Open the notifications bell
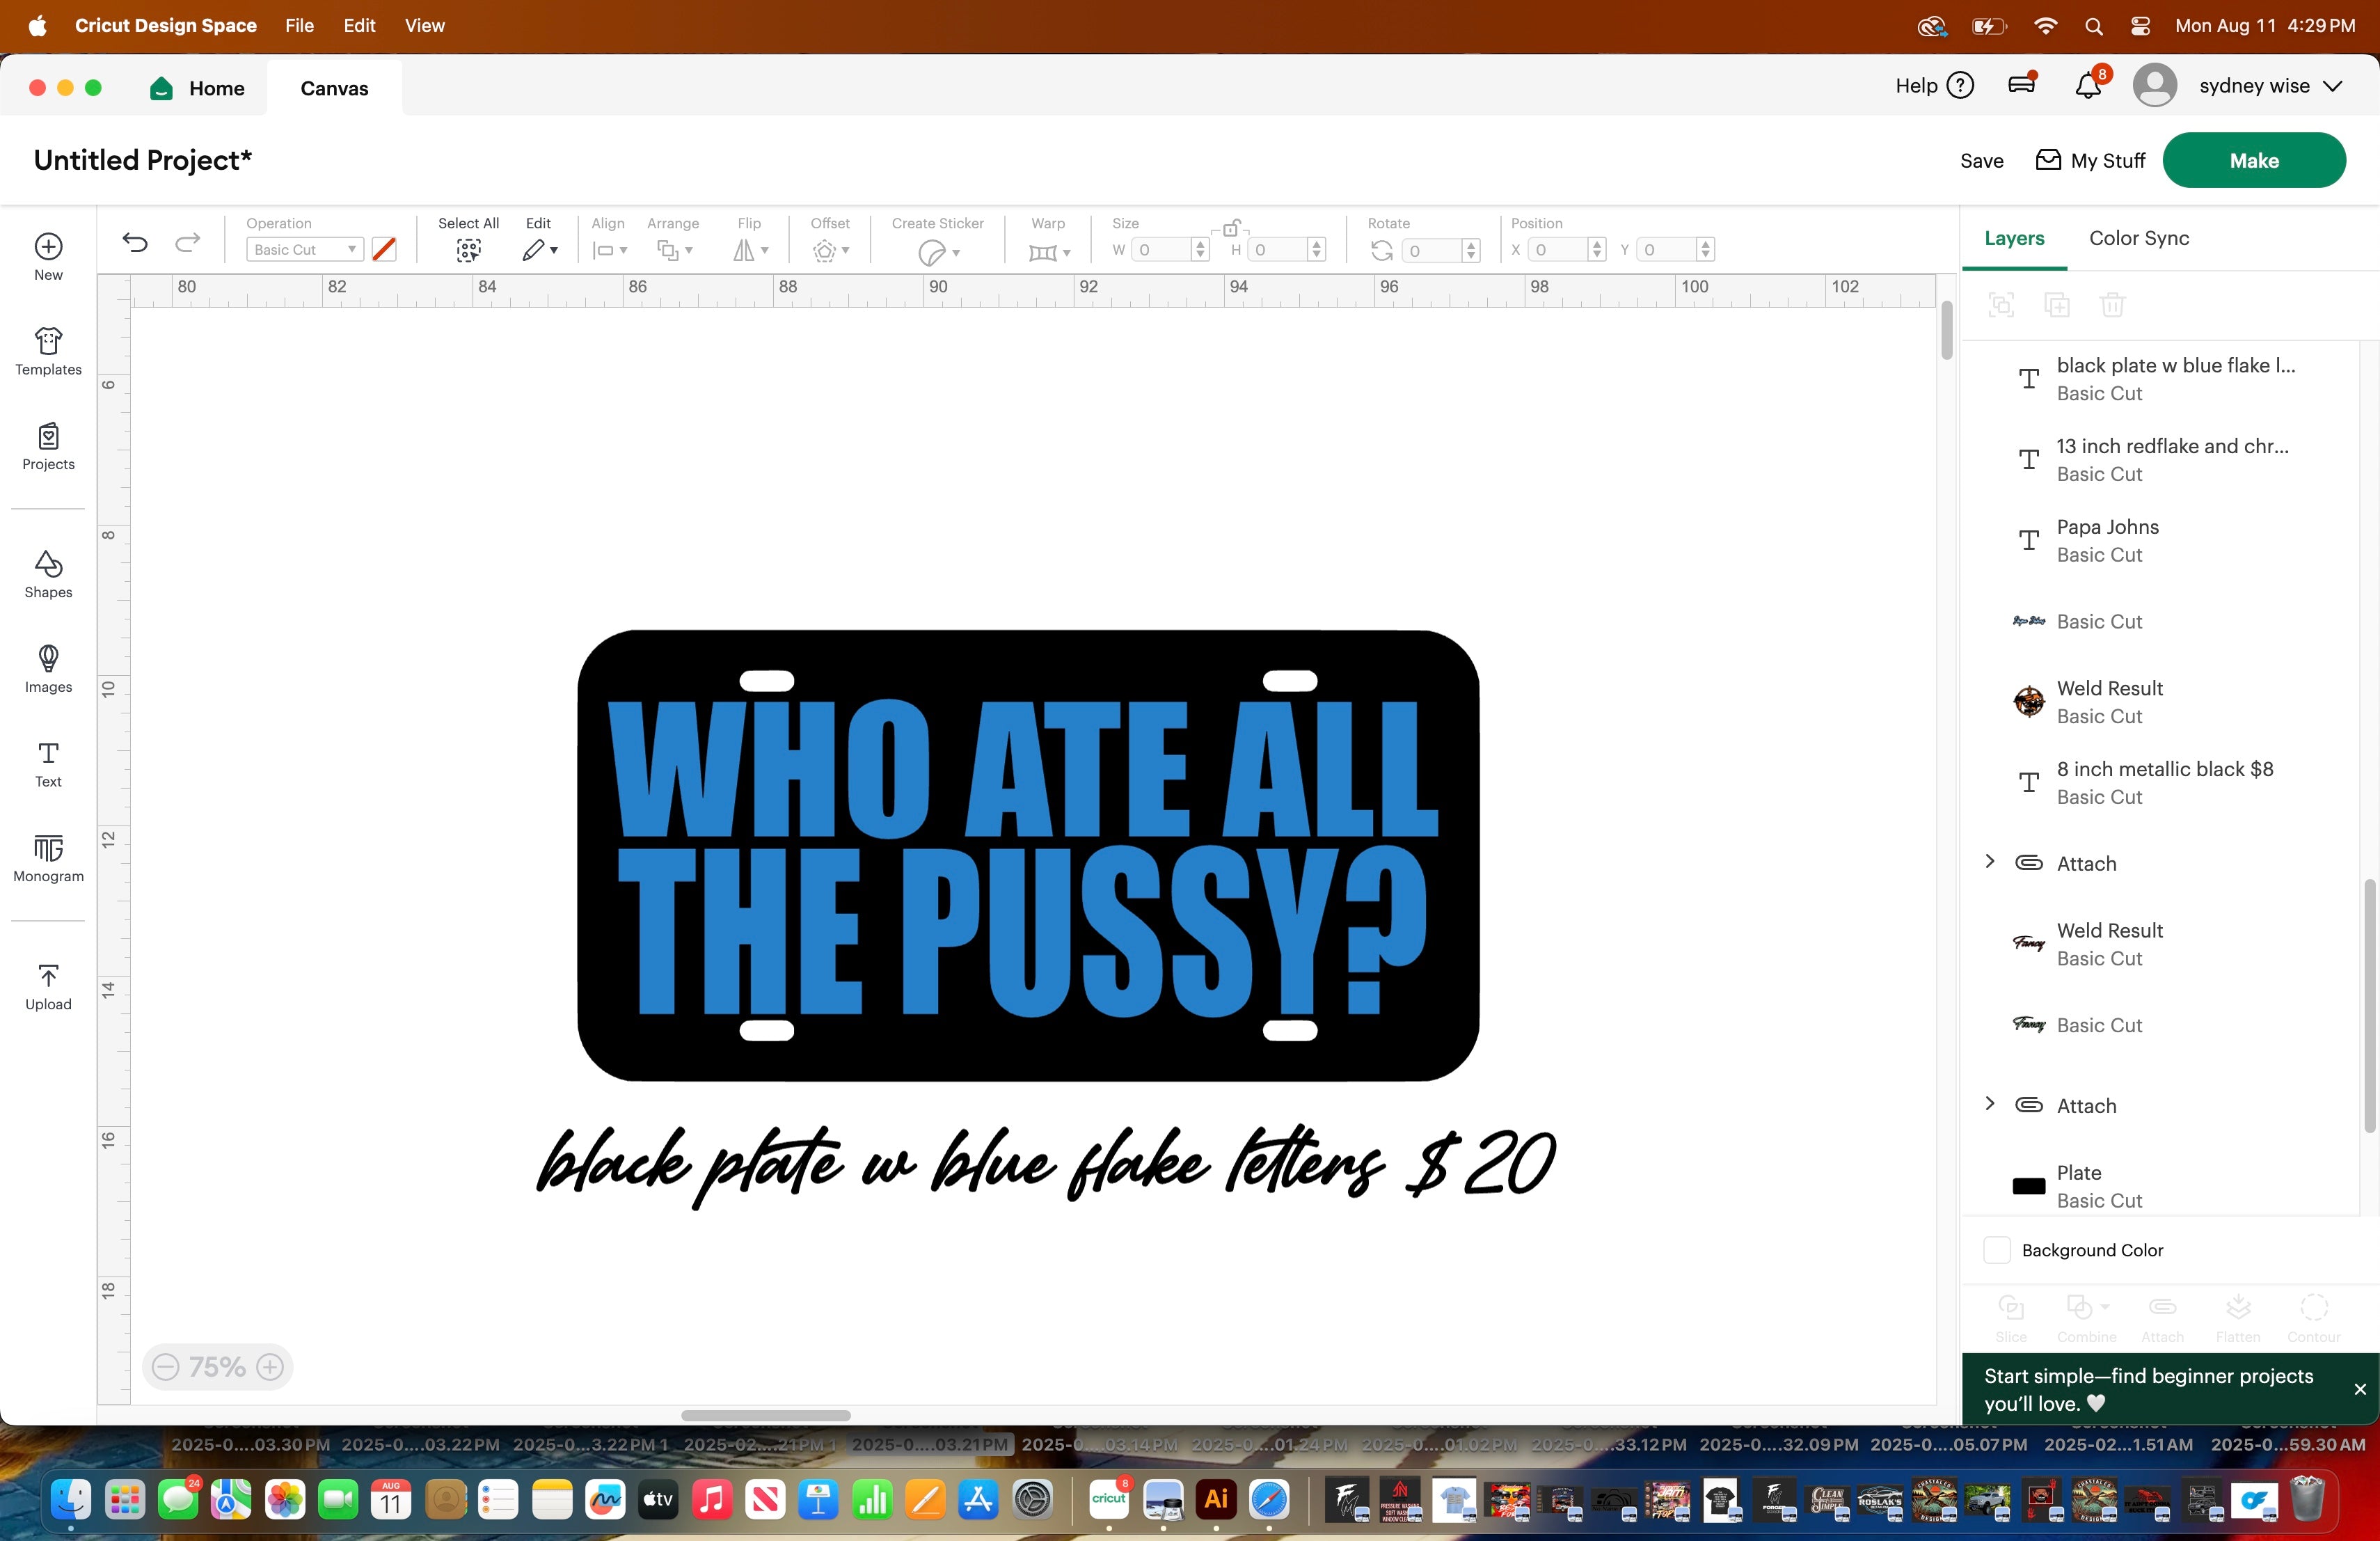The height and width of the screenshot is (1541, 2380). pyautogui.click(x=2087, y=86)
